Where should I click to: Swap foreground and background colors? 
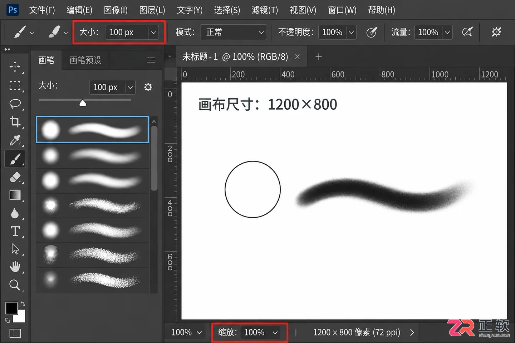pyautogui.click(x=23, y=304)
